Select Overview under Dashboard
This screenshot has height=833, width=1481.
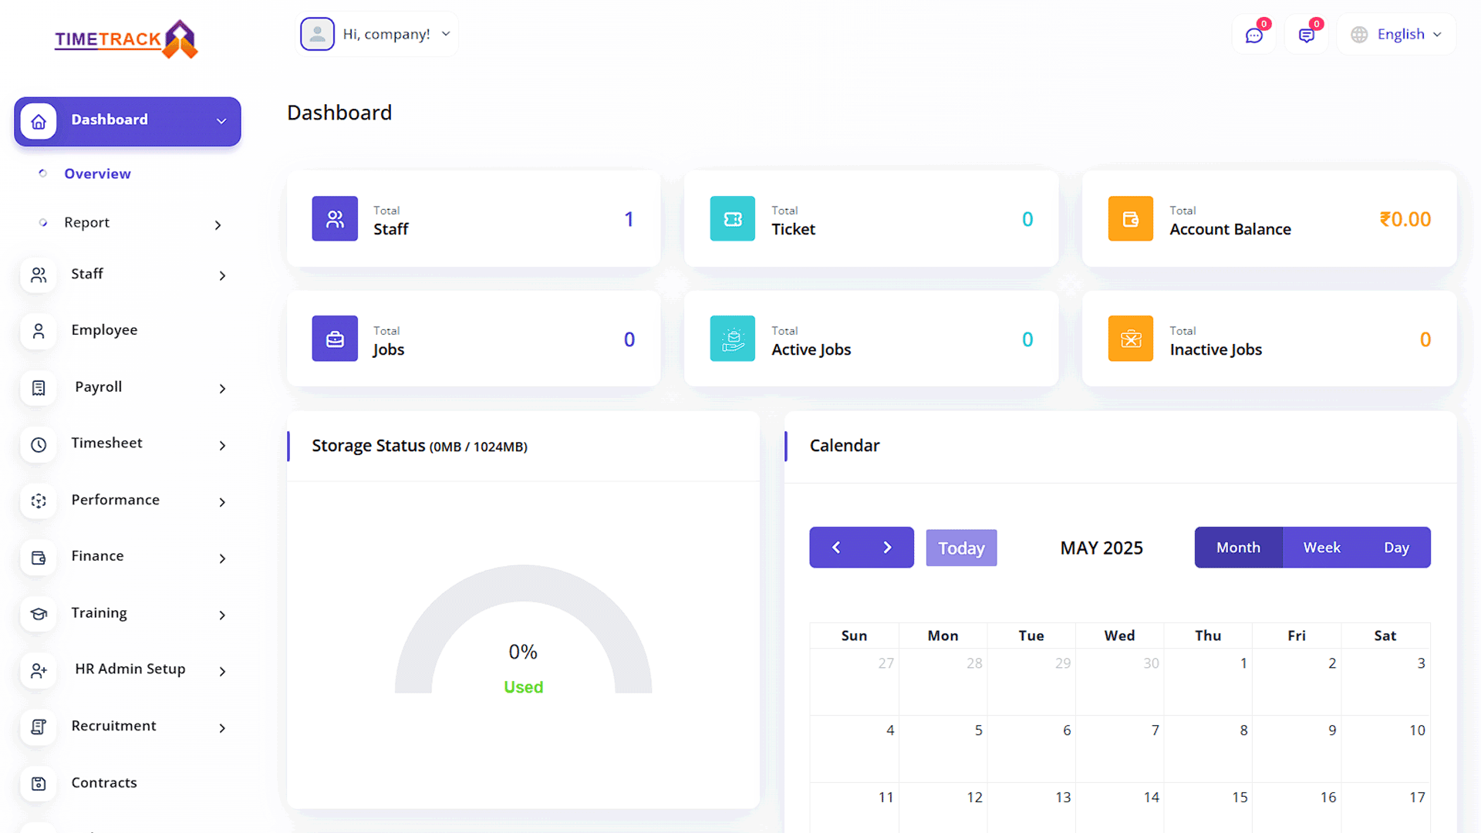(x=97, y=174)
